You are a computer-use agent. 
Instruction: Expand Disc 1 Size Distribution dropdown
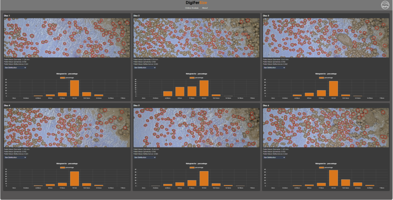click(15, 68)
